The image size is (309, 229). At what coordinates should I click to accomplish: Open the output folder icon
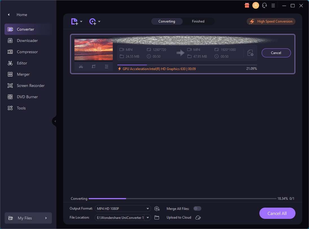157,217
